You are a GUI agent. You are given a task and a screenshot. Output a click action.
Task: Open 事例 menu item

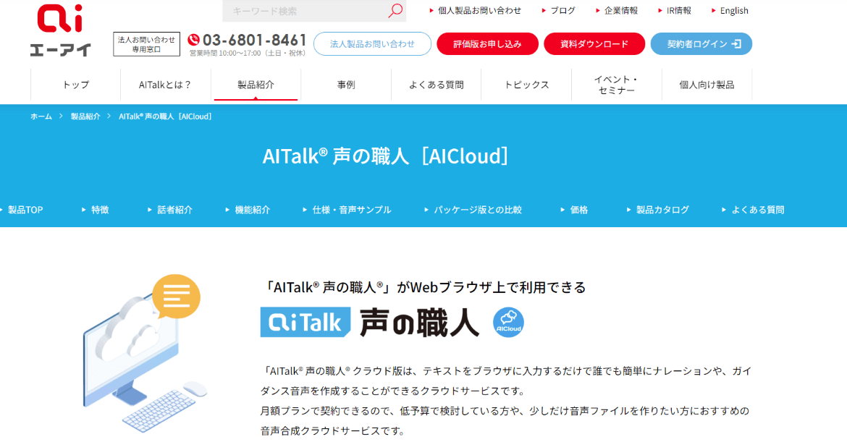(346, 85)
